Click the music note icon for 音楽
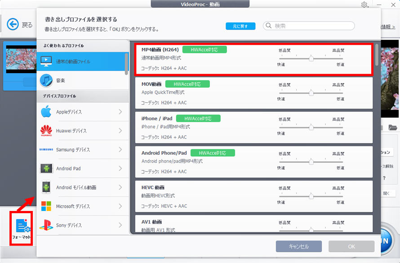Screen dimensions: 400x263 pos(46,80)
